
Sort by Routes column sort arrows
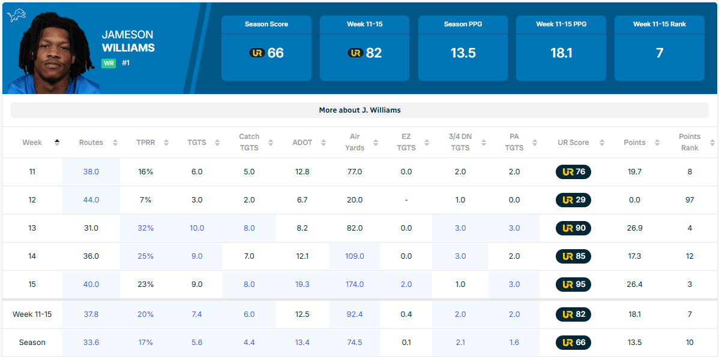click(115, 143)
